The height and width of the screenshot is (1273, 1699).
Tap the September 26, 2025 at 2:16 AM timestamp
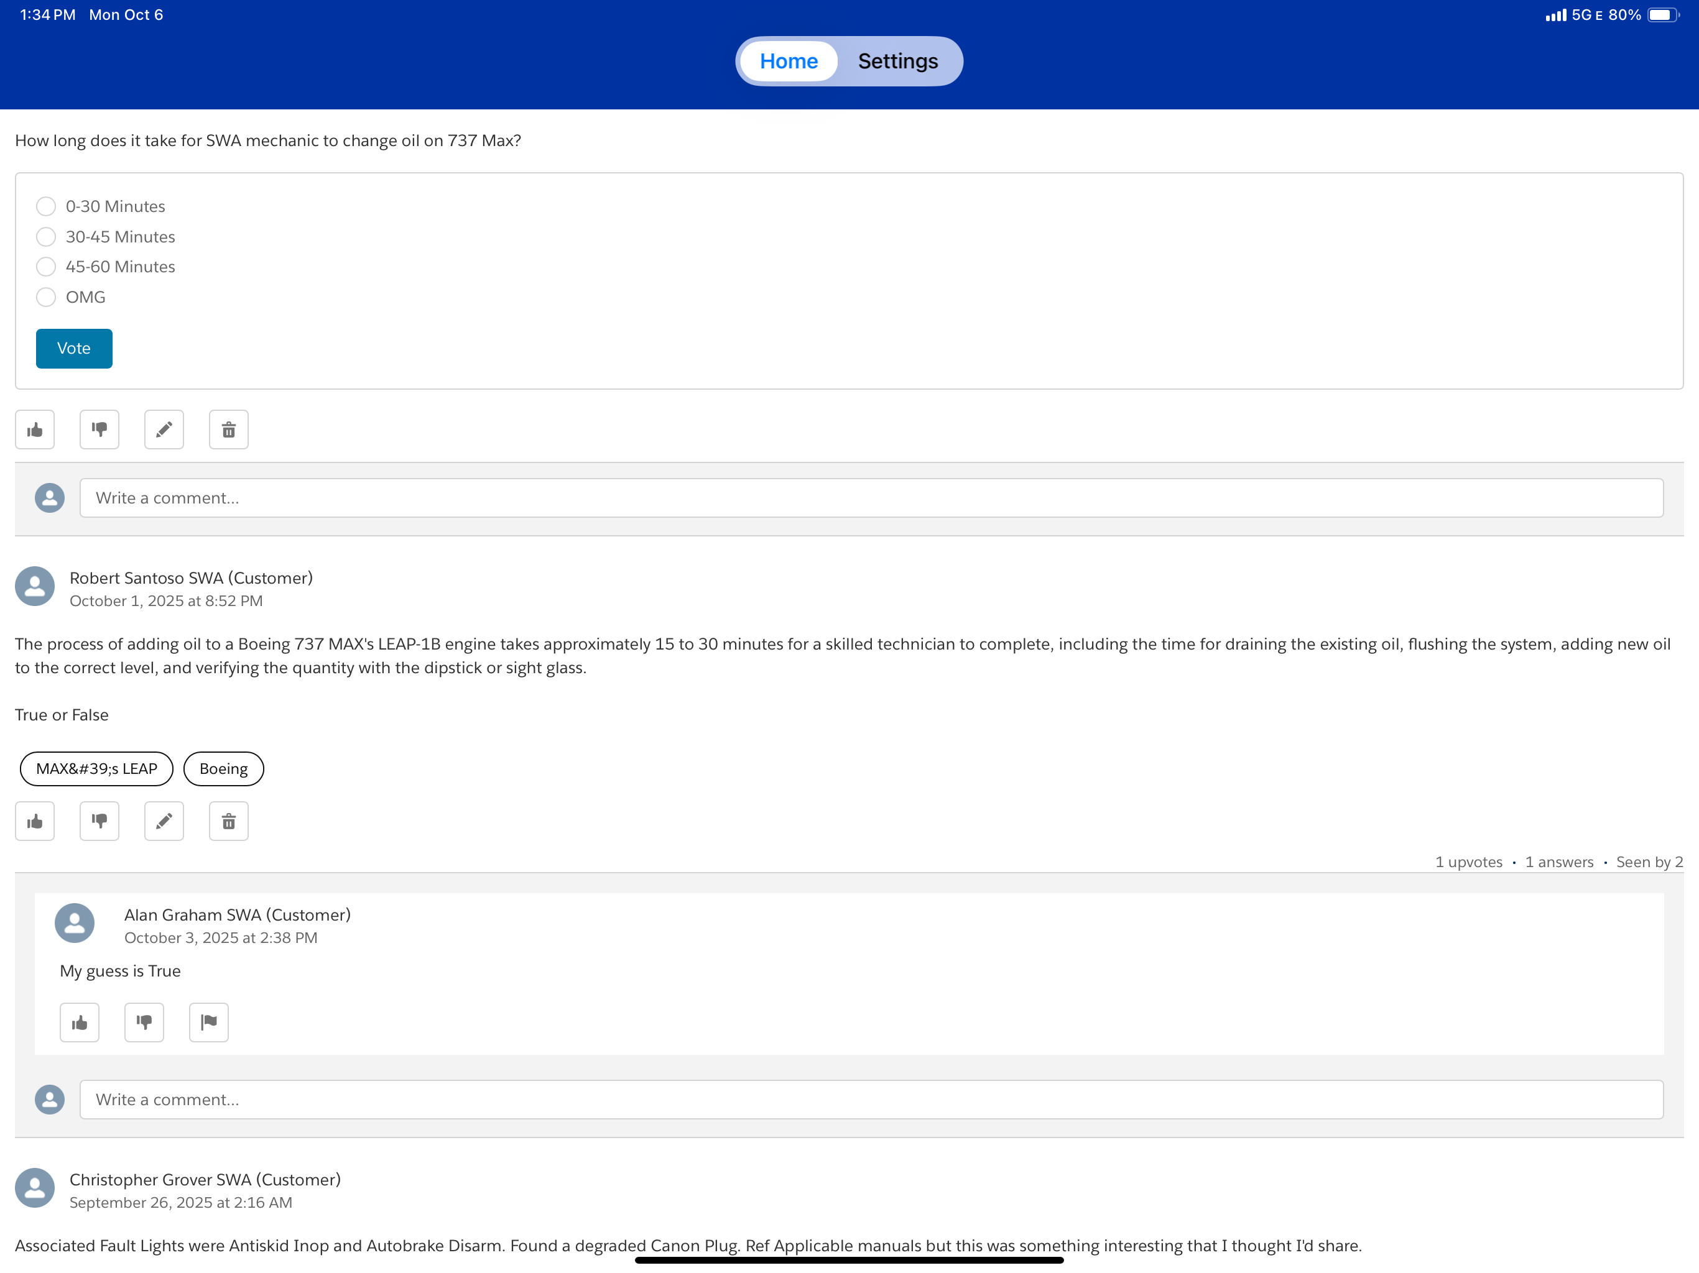point(180,1203)
